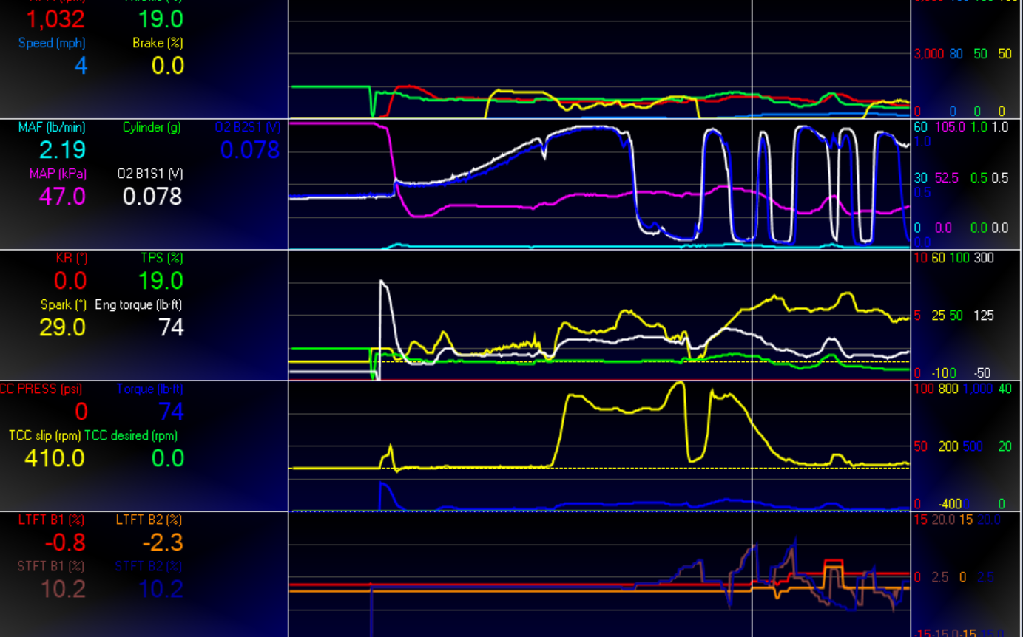Select the white Eng torque value 74
The image size is (1023, 637).
171,327
